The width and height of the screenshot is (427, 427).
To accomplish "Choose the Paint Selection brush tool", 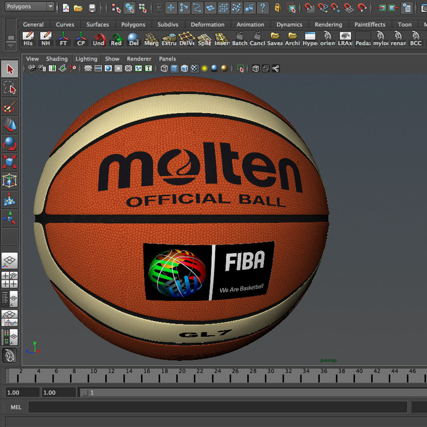I will coord(10,106).
